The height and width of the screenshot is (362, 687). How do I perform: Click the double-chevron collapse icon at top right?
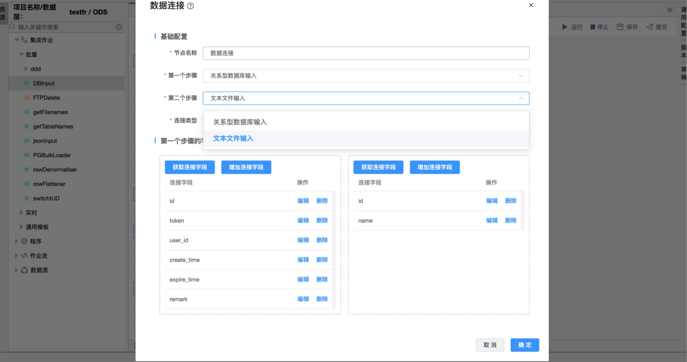tap(670, 10)
